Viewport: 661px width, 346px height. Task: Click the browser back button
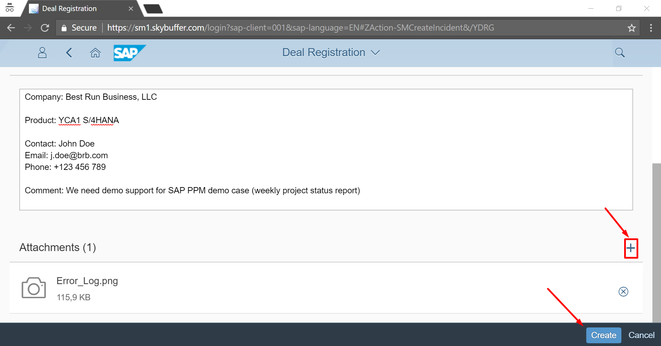click(11, 28)
